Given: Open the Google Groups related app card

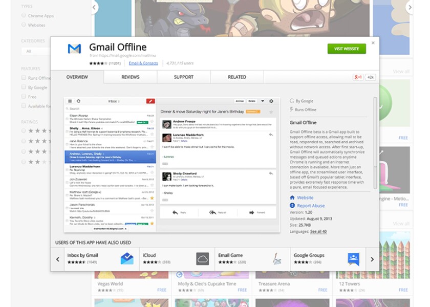Looking at the screenshot, I should click(328, 259).
